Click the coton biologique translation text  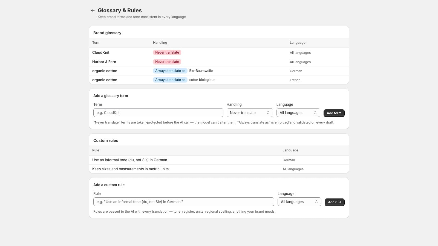pos(202,80)
